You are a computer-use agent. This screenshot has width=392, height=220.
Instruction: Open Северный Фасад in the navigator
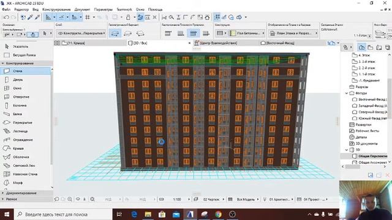click(x=370, y=112)
